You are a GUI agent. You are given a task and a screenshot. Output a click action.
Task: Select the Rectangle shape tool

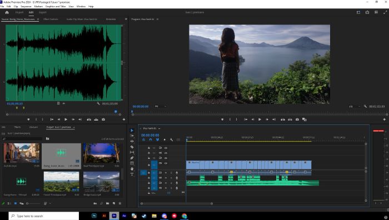click(x=132, y=163)
